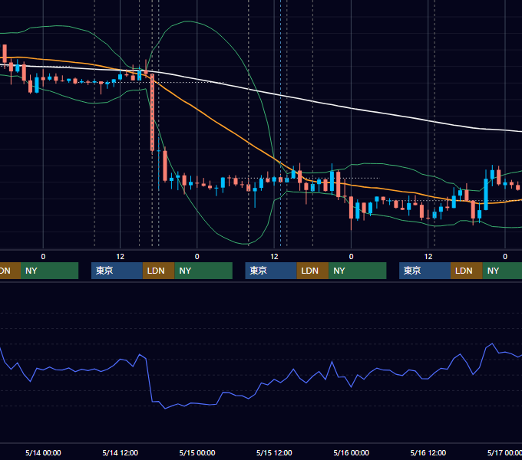Select the 5/14 NY session block
This screenshot has height=460, width=522.
click(x=203, y=271)
